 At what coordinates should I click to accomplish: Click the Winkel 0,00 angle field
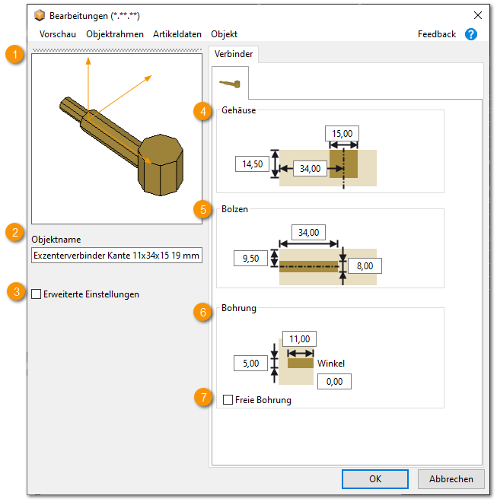[334, 381]
